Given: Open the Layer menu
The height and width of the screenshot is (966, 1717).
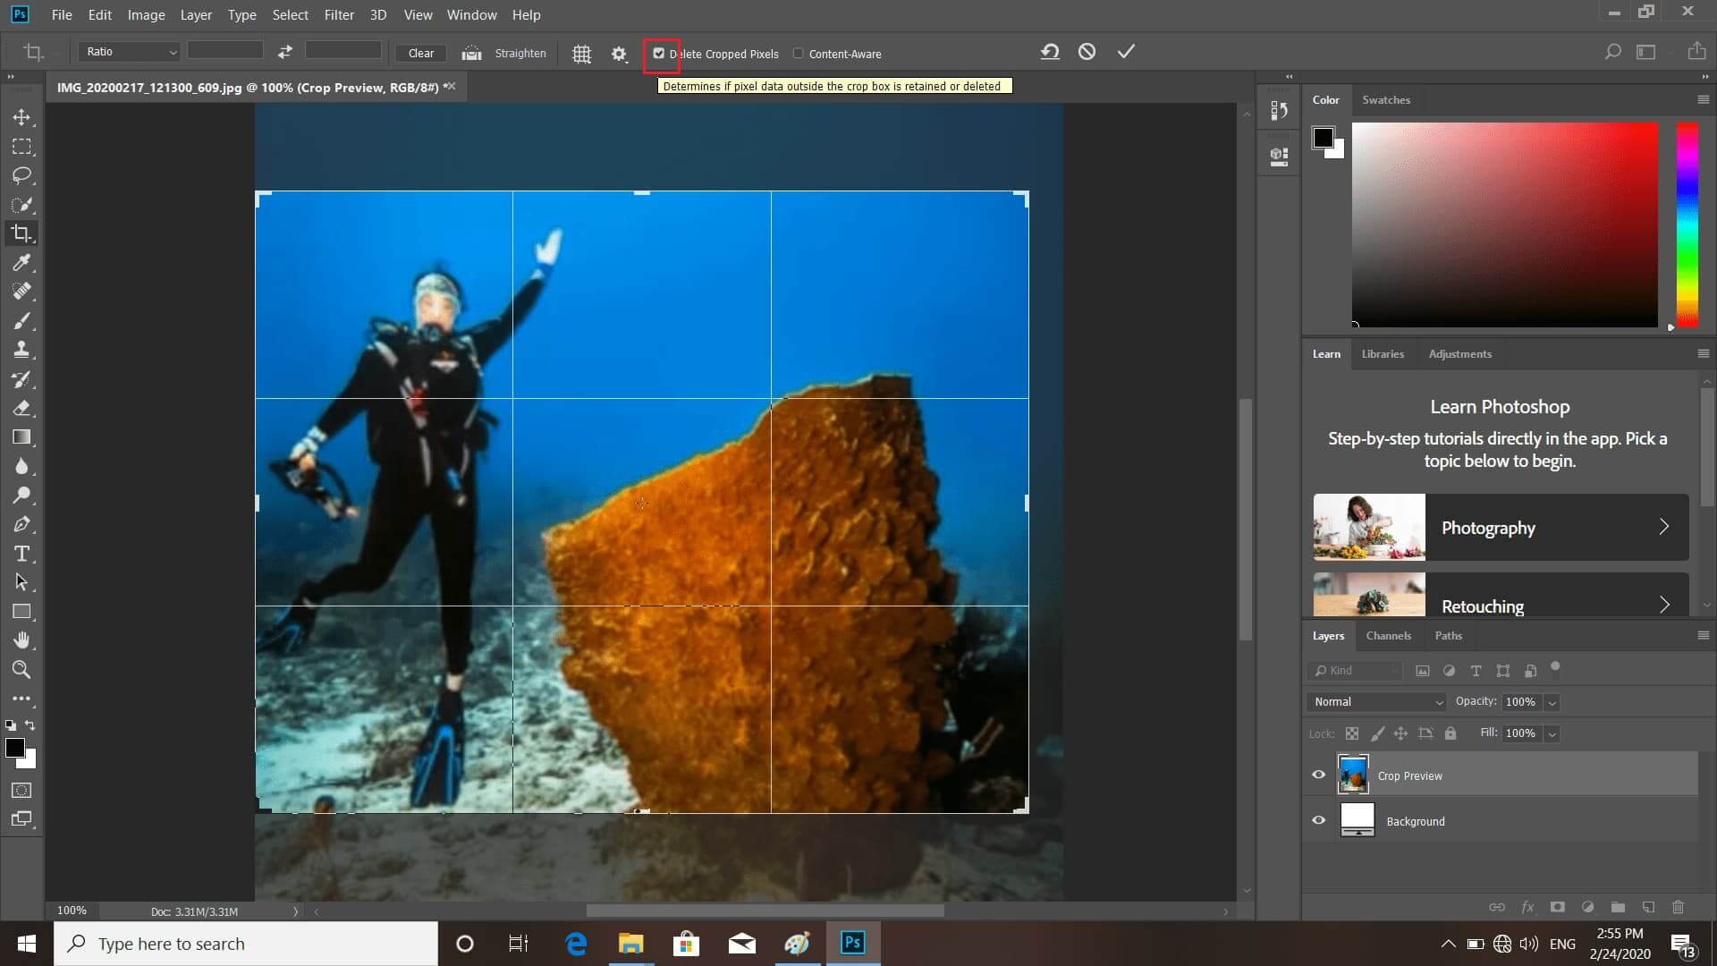Looking at the screenshot, I should point(196,14).
